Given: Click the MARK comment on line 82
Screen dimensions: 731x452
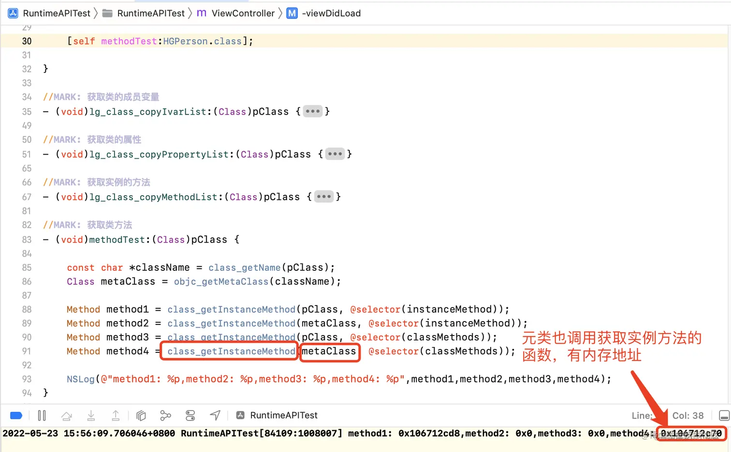Looking at the screenshot, I should (88, 225).
